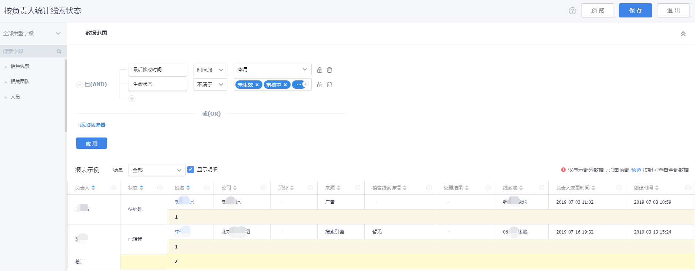Collapse the 数据范围 panel with double chevron
The height and width of the screenshot is (271, 695).
coord(683,33)
